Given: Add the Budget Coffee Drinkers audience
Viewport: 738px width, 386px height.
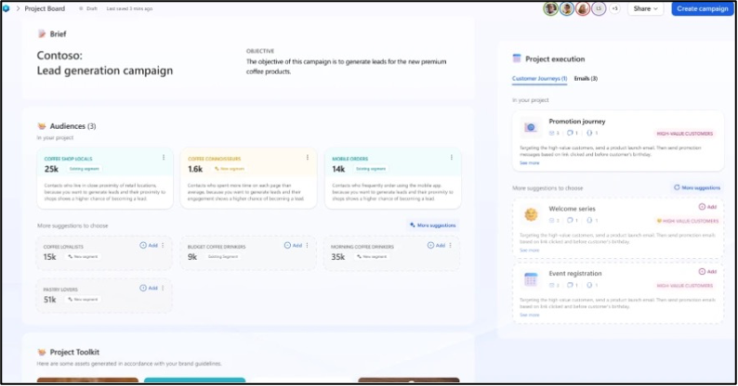Looking at the screenshot, I should click(293, 245).
